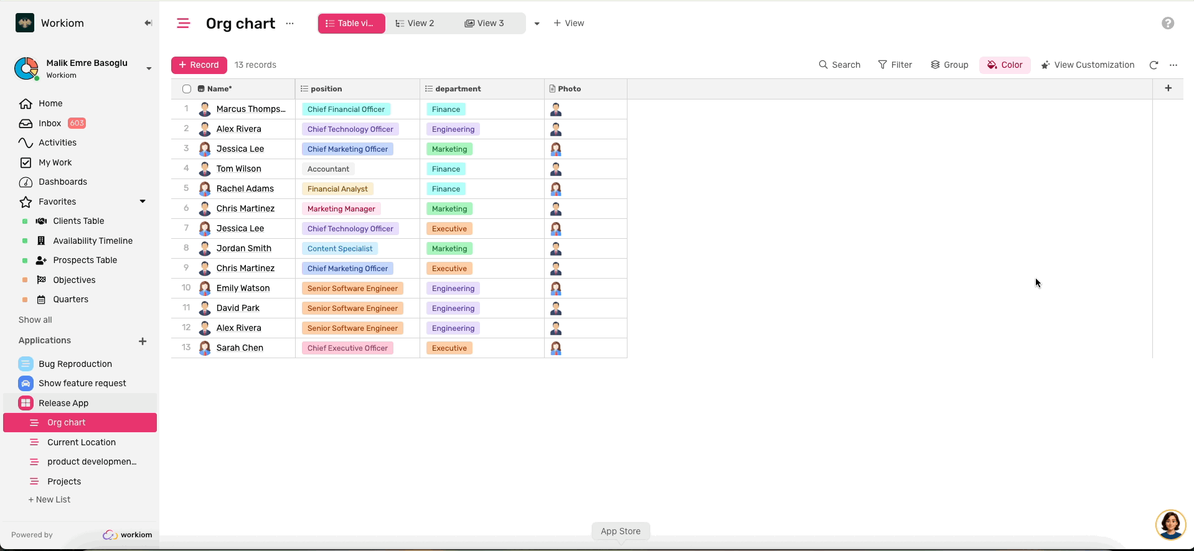
Task: Click the Accountant position tag
Action: pyautogui.click(x=328, y=169)
